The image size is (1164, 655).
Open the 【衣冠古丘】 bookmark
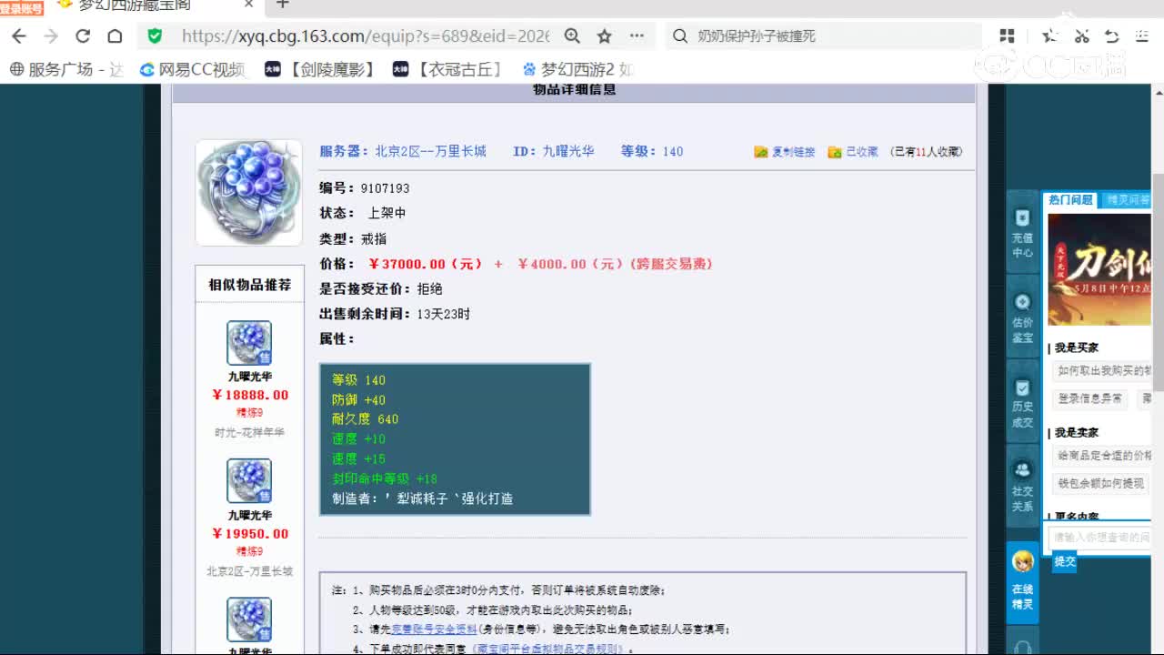[x=447, y=69]
